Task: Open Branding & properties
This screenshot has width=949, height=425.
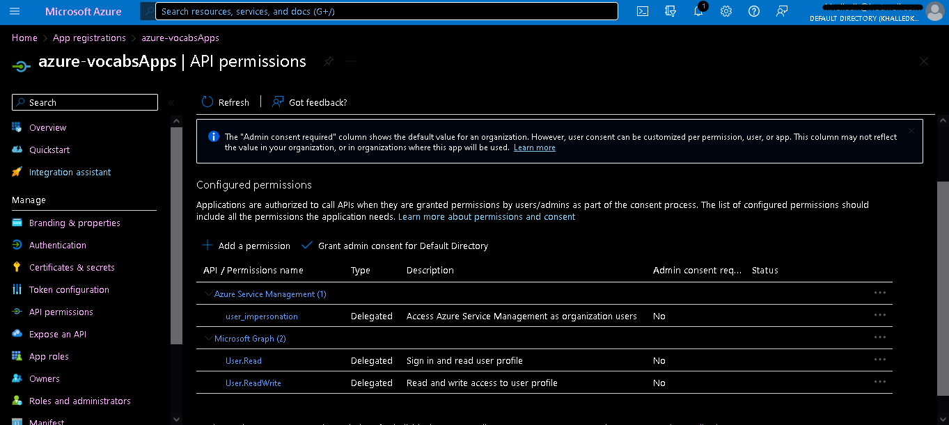Action: coord(74,223)
